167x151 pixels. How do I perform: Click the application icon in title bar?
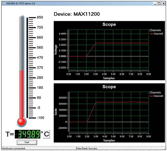point(4,3)
